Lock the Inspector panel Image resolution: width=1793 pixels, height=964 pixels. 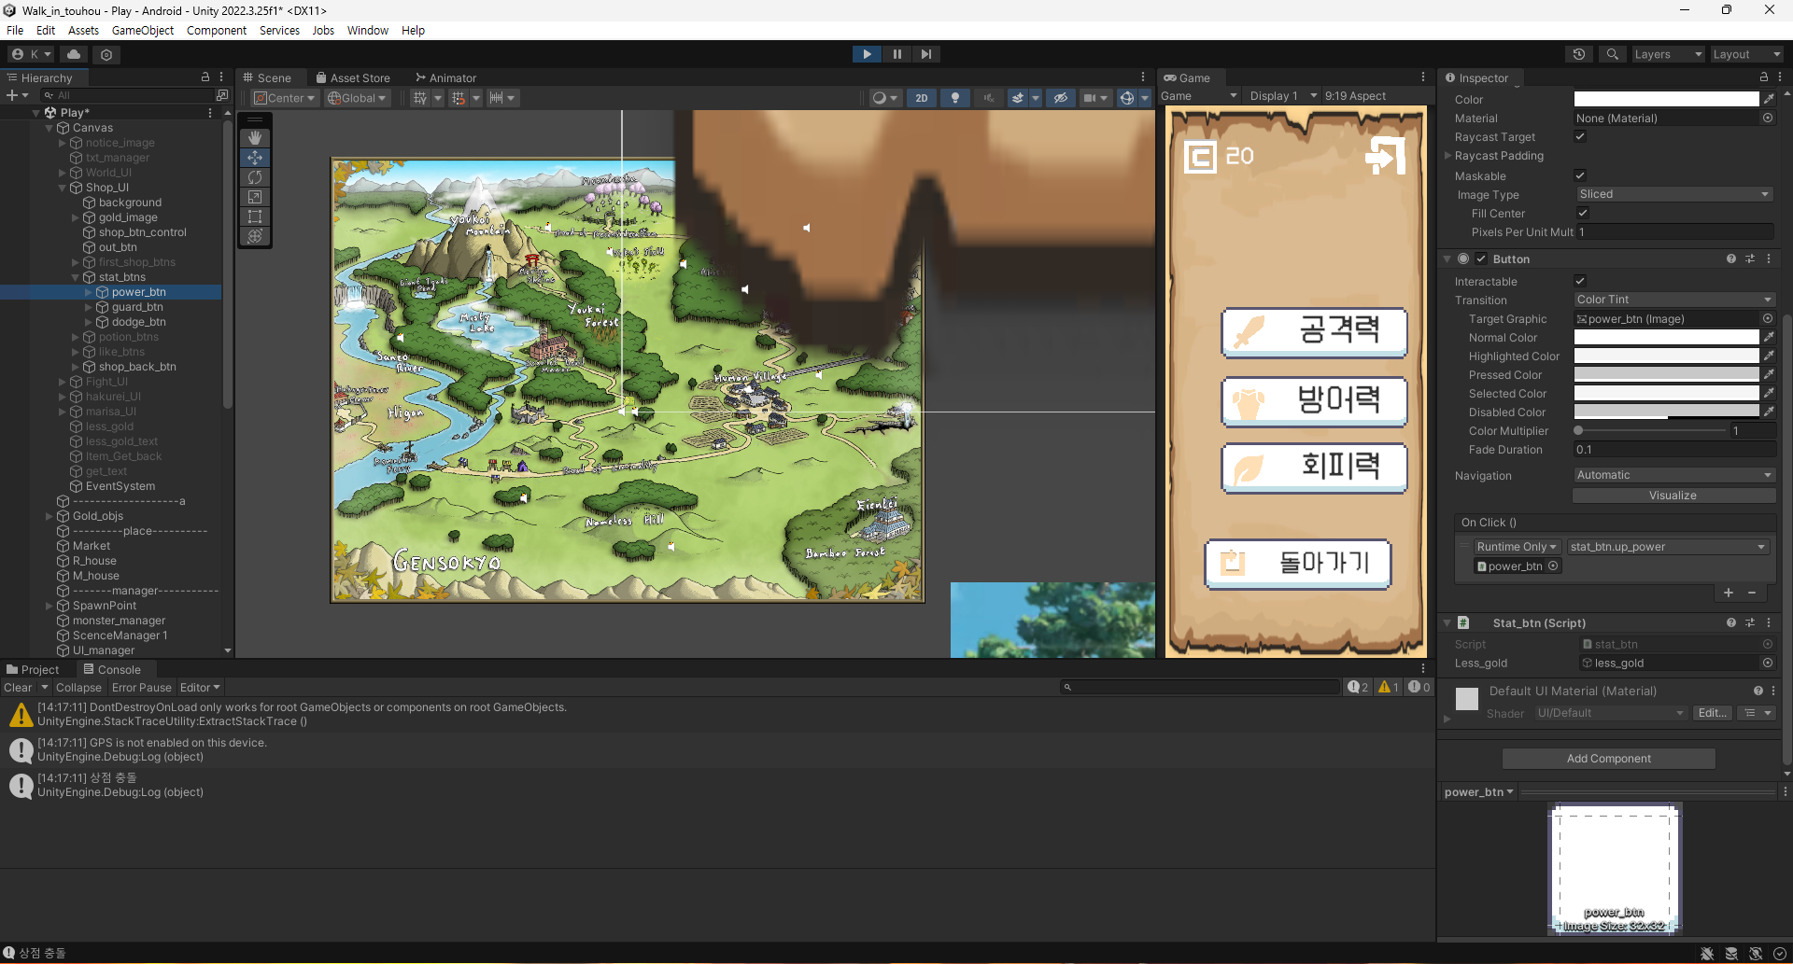point(1763,77)
